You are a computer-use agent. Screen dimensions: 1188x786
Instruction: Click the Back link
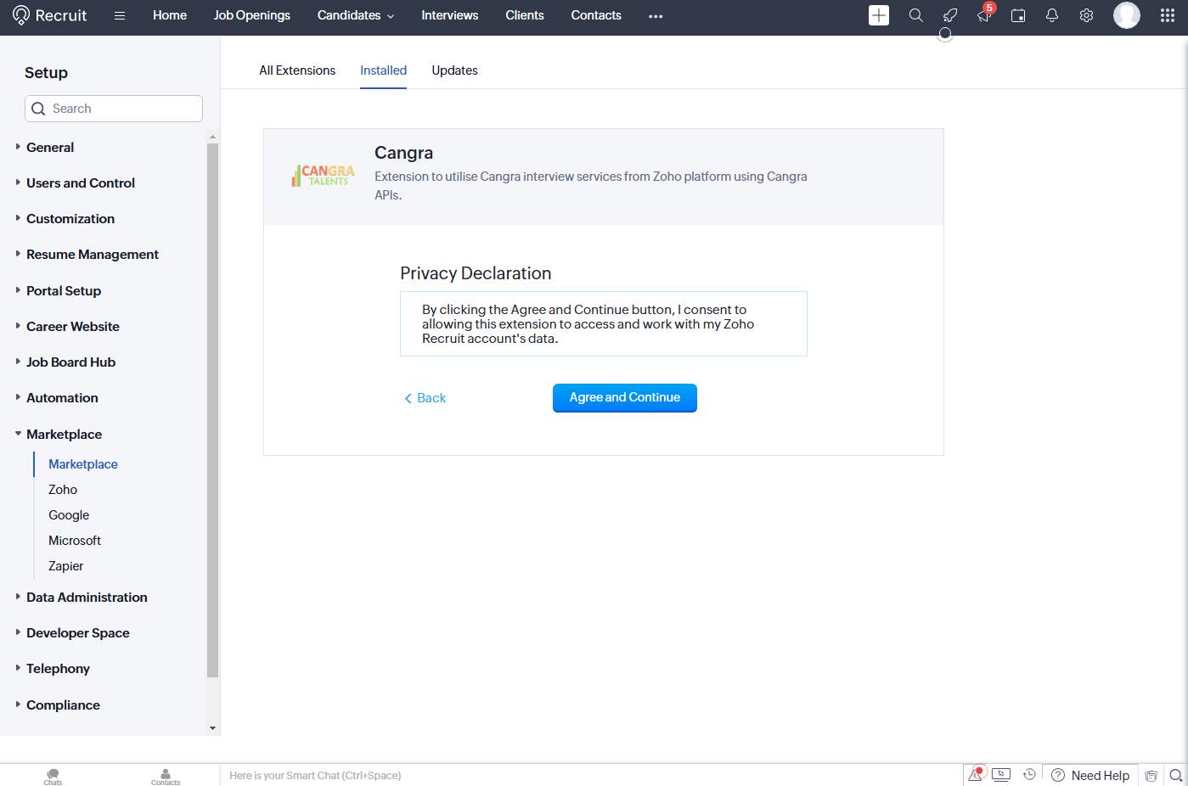click(425, 398)
